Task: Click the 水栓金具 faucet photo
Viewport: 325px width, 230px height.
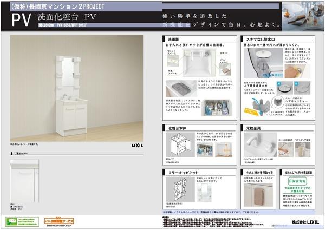Action: click(261, 144)
